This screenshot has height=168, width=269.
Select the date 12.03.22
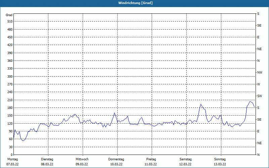click(x=185, y=164)
